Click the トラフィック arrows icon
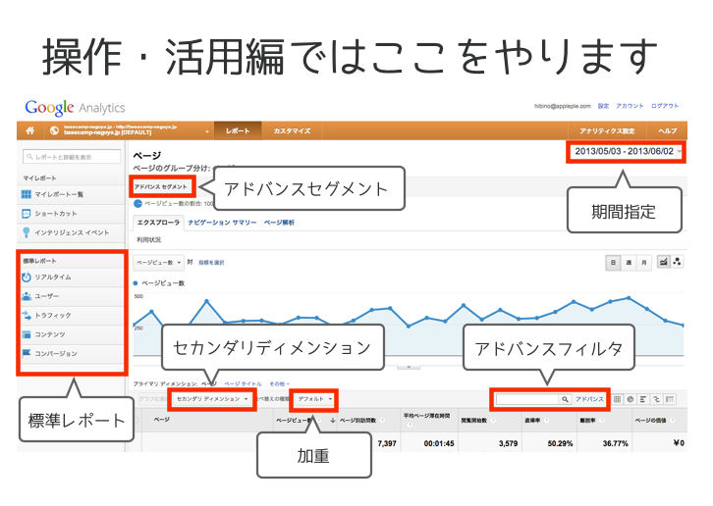 pyautogui.click(x=27, y=315)
